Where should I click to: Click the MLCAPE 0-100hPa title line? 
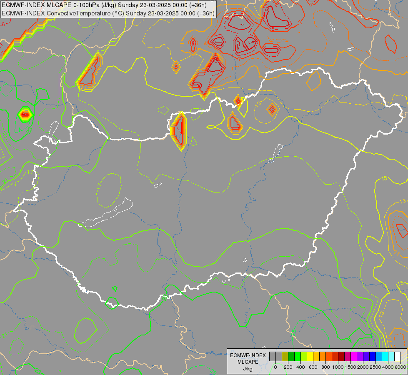point(104,5)
